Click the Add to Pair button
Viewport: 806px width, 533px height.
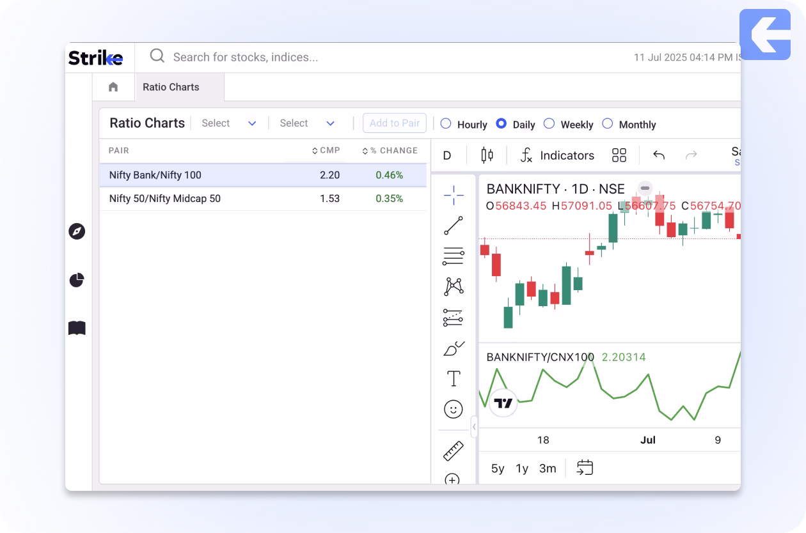[x=394, y=123]
